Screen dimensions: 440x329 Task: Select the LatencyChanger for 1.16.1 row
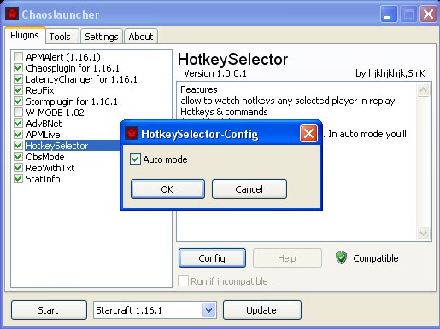[x=81, y=79]
